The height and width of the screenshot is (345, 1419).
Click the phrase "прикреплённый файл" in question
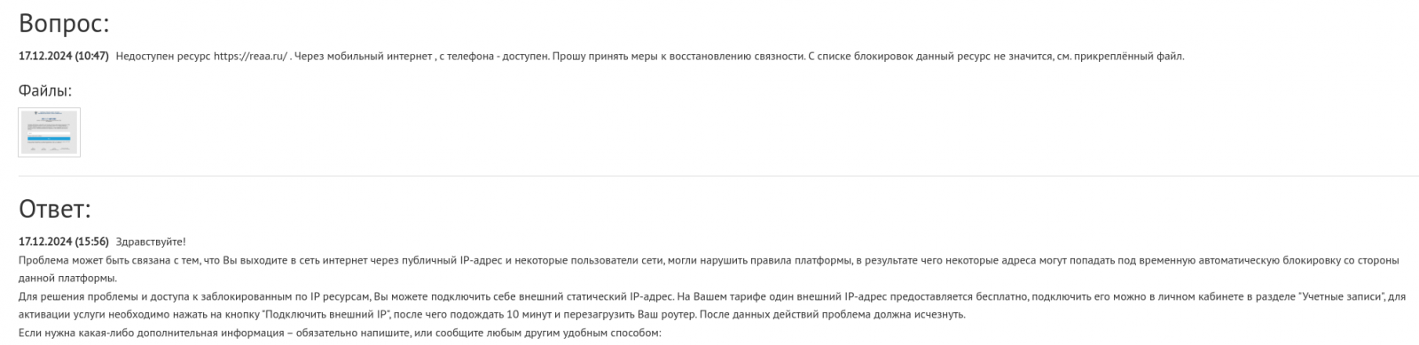pos(1128,57)
